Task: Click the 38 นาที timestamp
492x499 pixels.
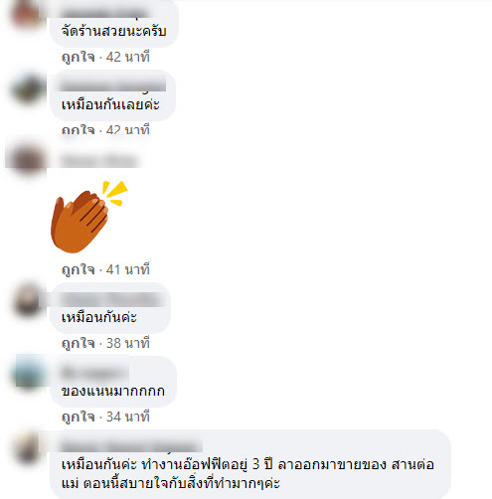Action: coord(128,343)
